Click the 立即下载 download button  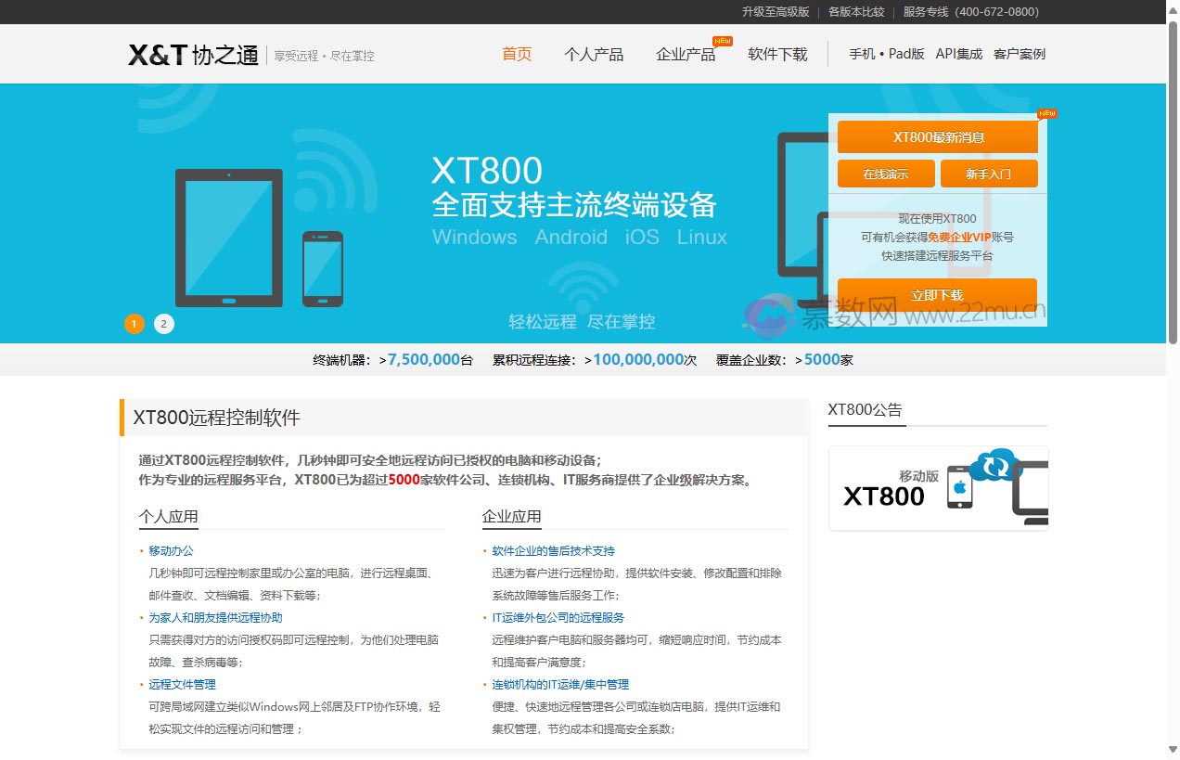(x=937, y=293)
